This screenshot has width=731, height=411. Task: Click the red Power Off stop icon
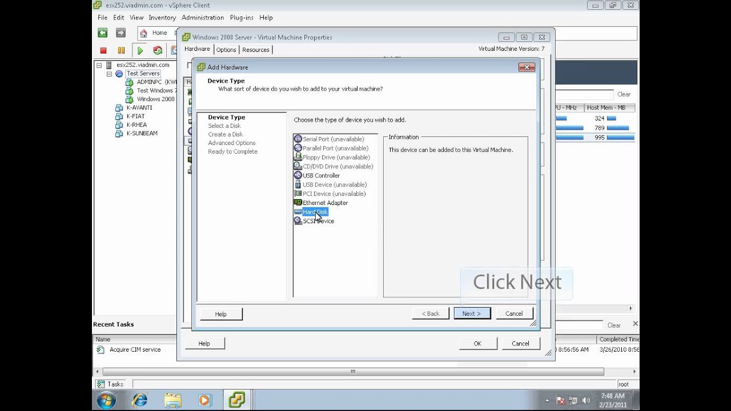(103, 50)
